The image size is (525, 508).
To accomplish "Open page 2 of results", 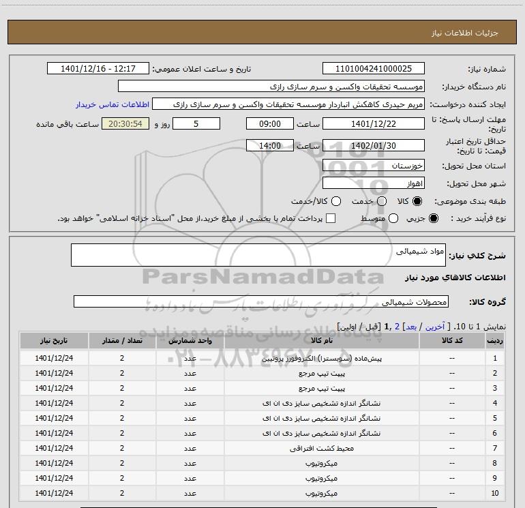I will click(397, 327).
